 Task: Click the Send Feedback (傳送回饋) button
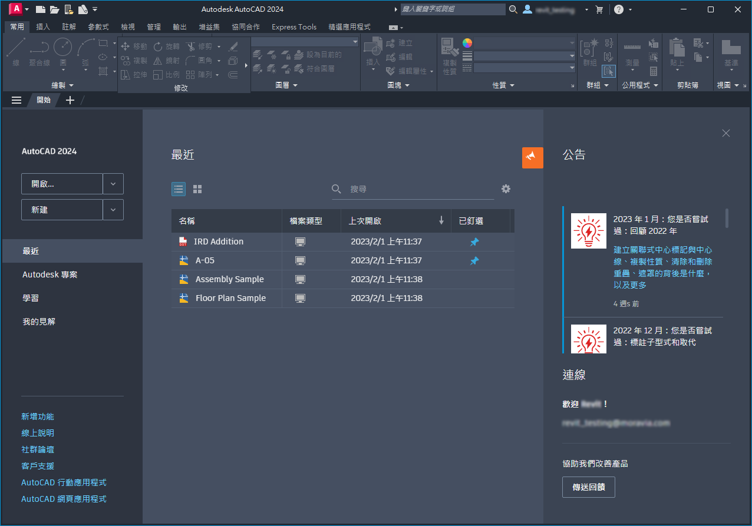click(x=589, y=488)
